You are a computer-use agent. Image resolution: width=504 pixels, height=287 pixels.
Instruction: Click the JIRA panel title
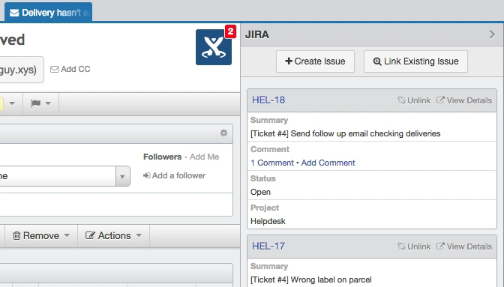coord(256,34)
